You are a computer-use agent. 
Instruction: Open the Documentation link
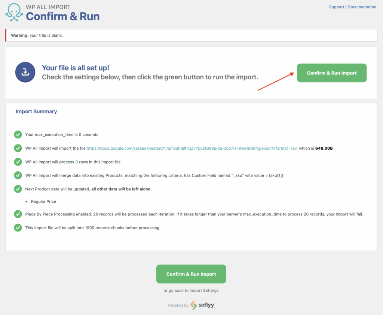point(362,7)
